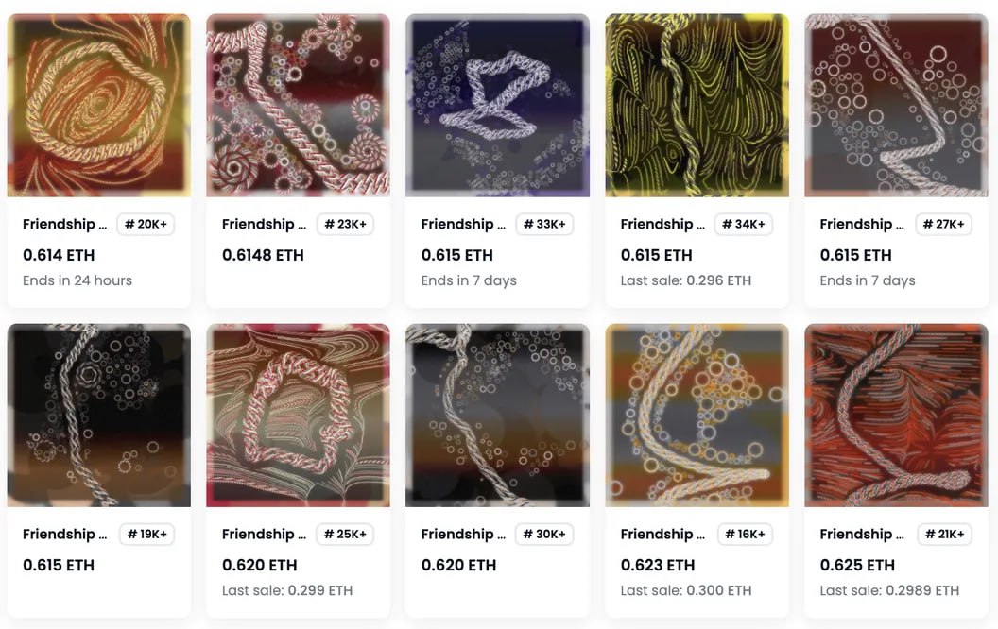Click Last sale 0.296 ETH text
Screen dimensions: 998x629
686,280
